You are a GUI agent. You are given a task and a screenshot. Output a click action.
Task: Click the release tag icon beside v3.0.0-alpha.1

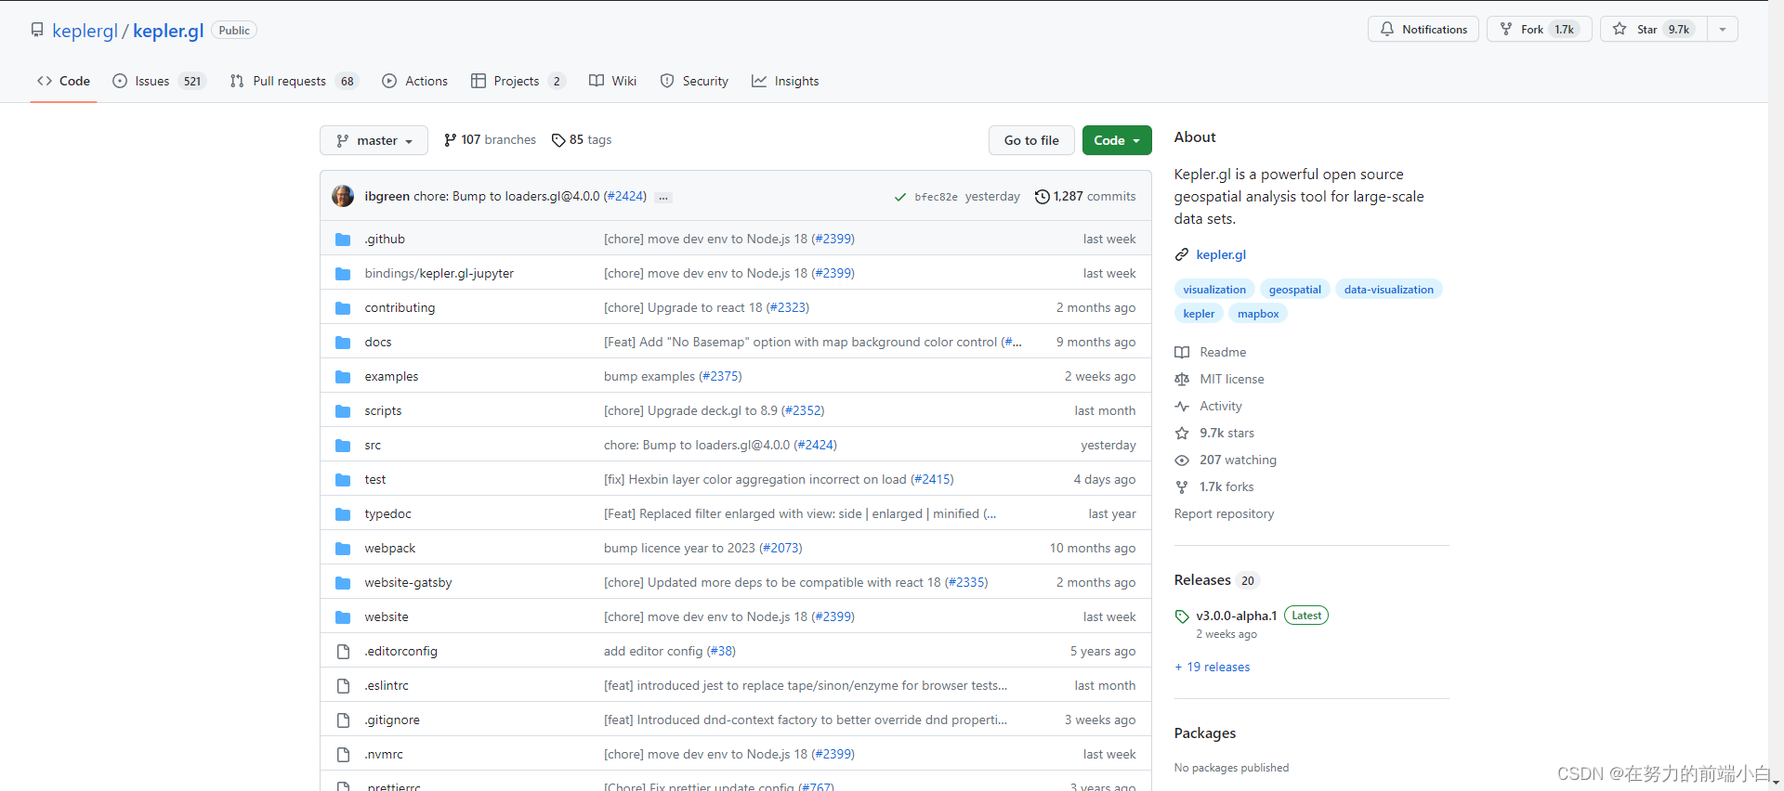point(1182,616)
